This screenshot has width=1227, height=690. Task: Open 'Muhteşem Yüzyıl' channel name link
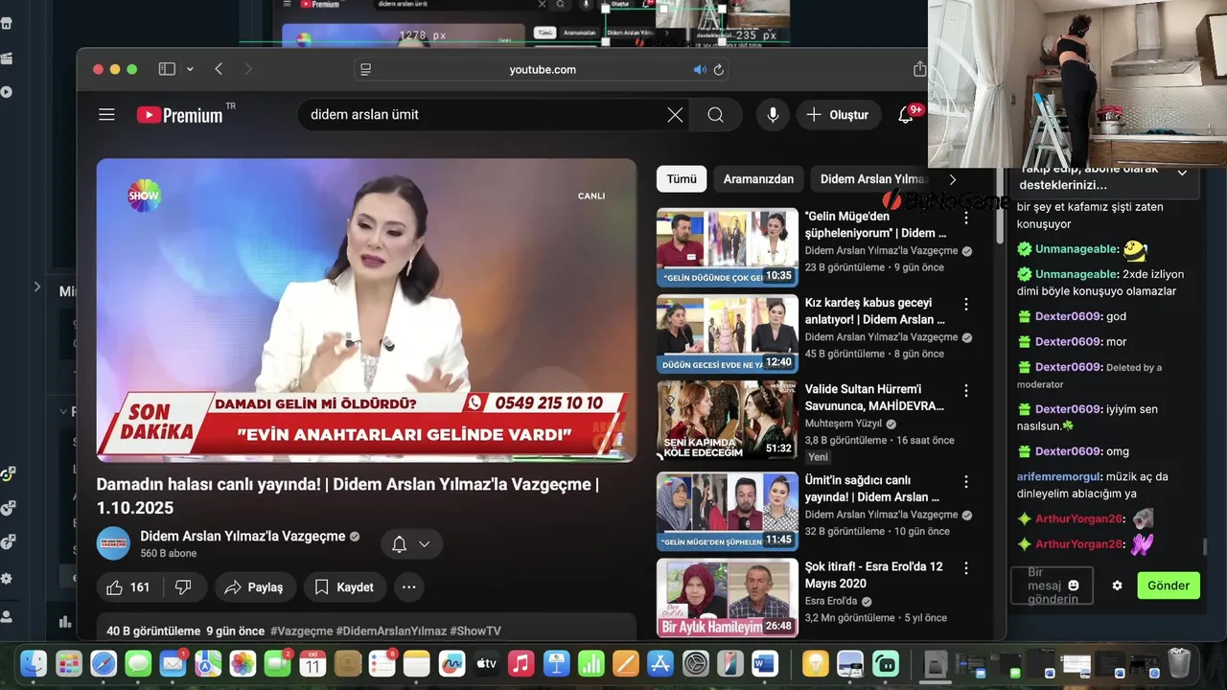click(x=844, y=424)
